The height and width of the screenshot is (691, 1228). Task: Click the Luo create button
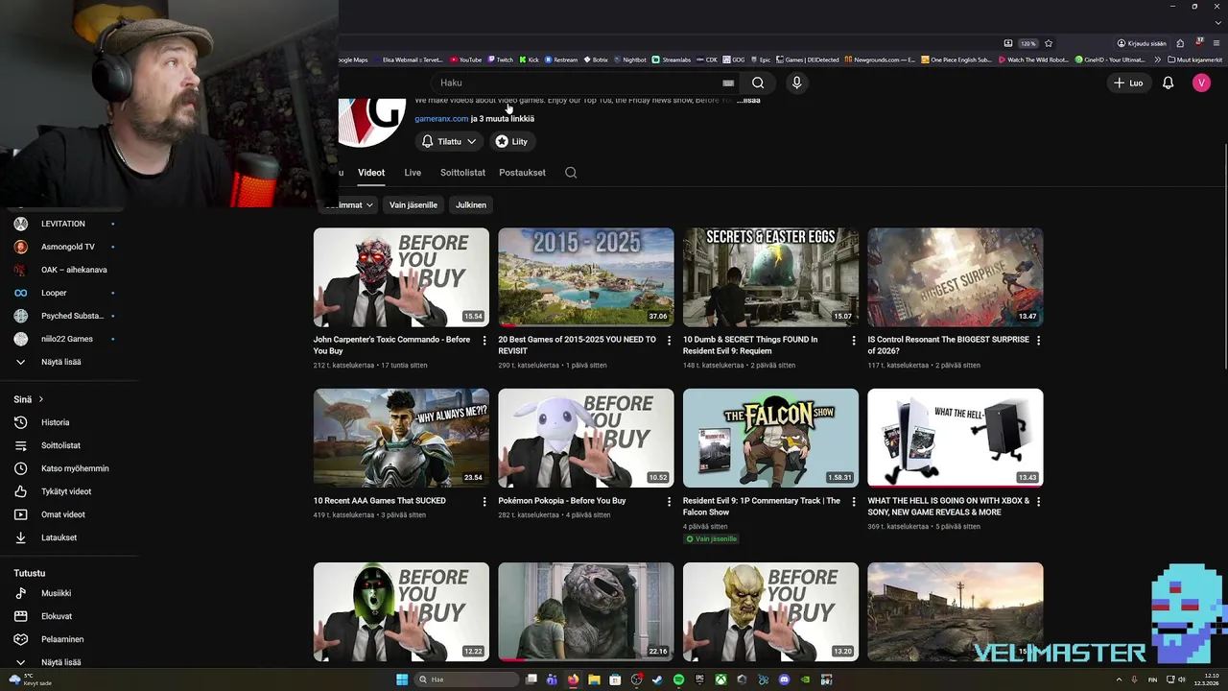coord(1127,83)
